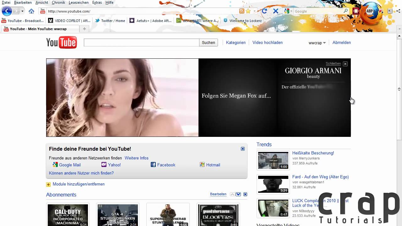Open the Twitter / Home bookmark
The image size is (402, 226).
coord(110,21)
